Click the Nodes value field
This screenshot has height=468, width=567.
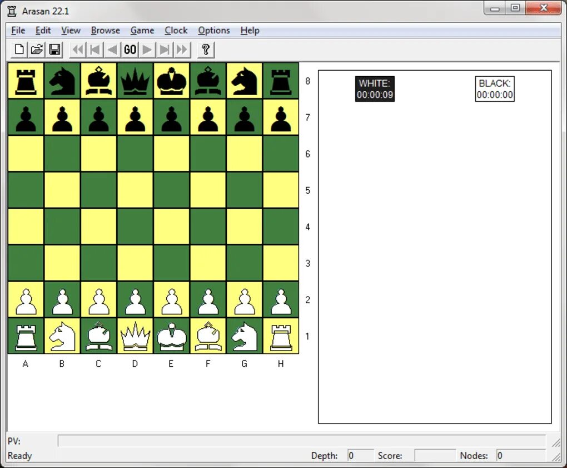[x=521, y=456]
